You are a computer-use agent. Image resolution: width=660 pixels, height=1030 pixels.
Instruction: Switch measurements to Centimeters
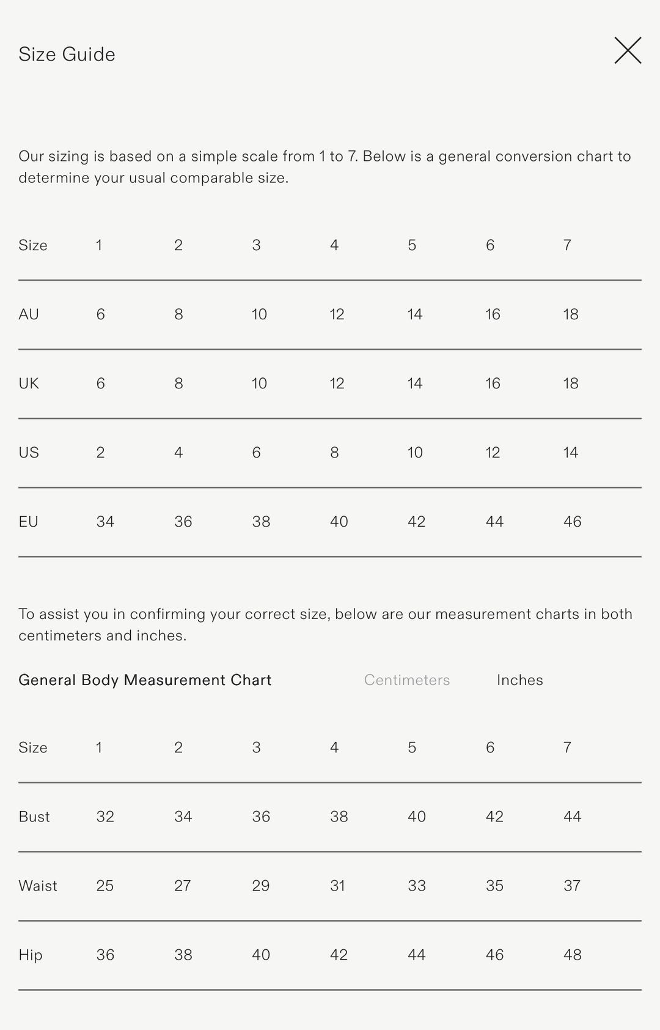point(407,680)
